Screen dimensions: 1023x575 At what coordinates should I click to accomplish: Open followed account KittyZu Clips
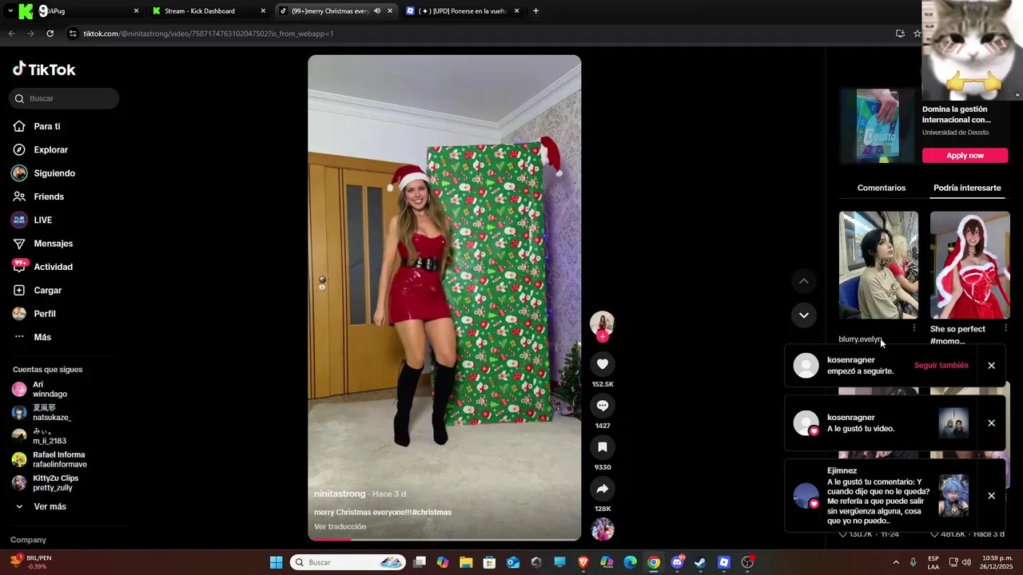pyautogui.click(x=46, y=482)
